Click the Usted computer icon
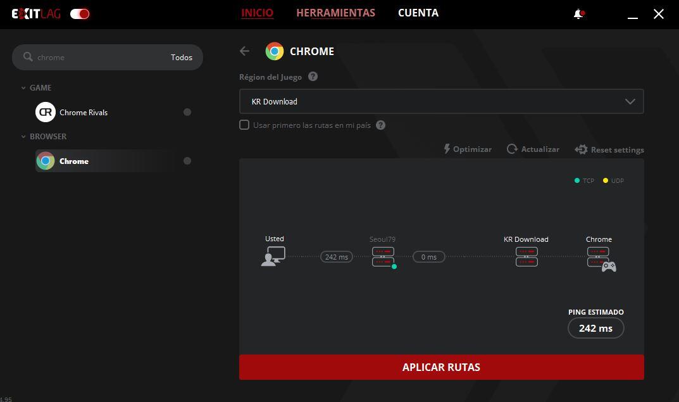 (273, 256)
